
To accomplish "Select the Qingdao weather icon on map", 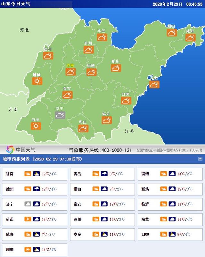I will (x=154, y=84).
